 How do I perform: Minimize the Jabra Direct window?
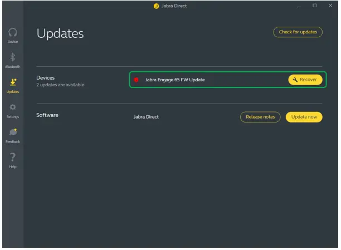click(299, 6)
